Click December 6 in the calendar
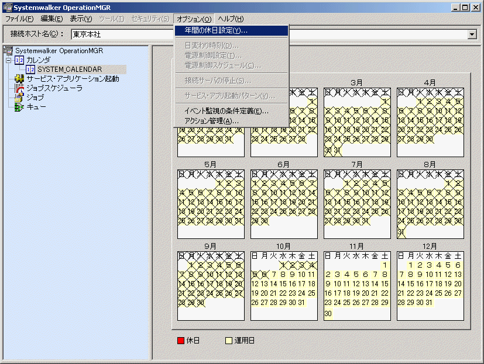 coord(458,265)
